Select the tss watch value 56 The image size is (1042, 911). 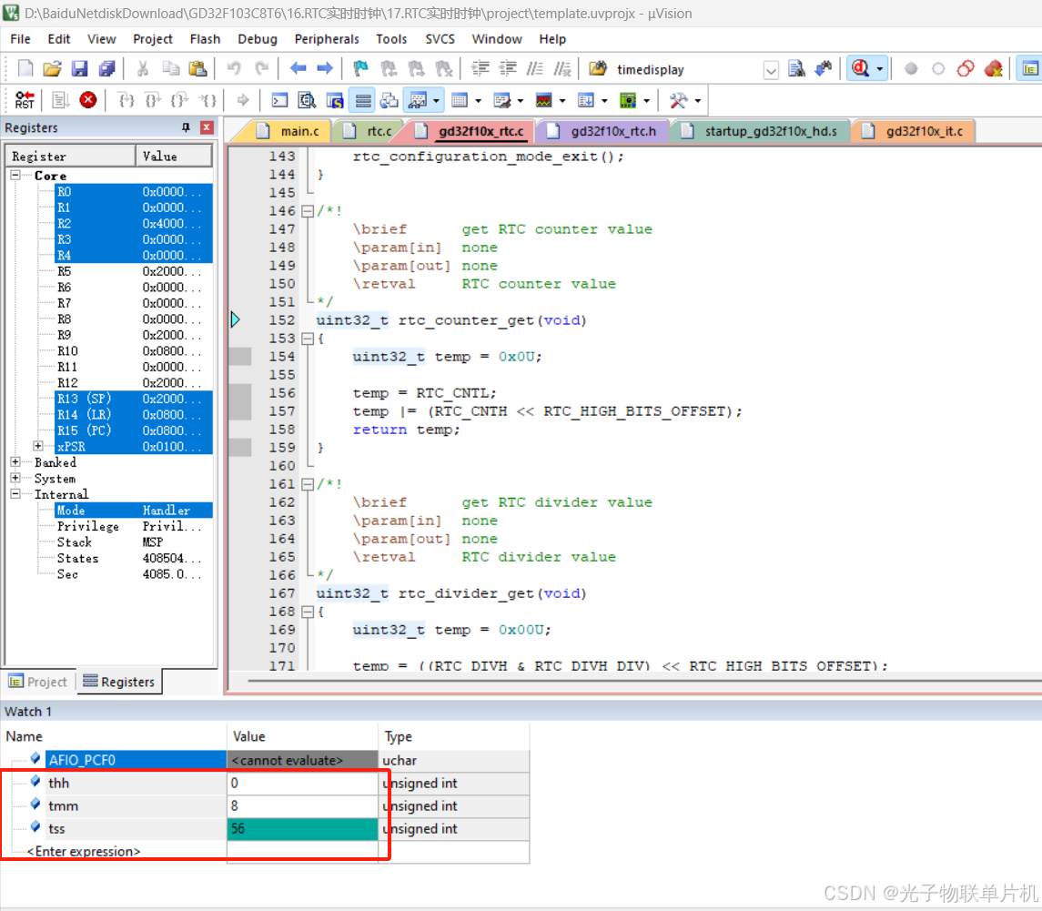tap(302, 828)
